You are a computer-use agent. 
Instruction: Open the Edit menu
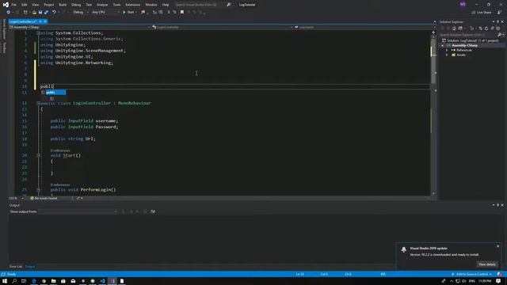25,5
